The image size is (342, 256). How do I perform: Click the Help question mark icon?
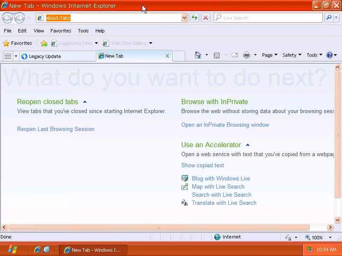pyautogui.click(x=329, y=55)
